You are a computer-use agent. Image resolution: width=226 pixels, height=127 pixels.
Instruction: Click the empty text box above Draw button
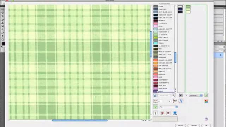tap(165, 119)
